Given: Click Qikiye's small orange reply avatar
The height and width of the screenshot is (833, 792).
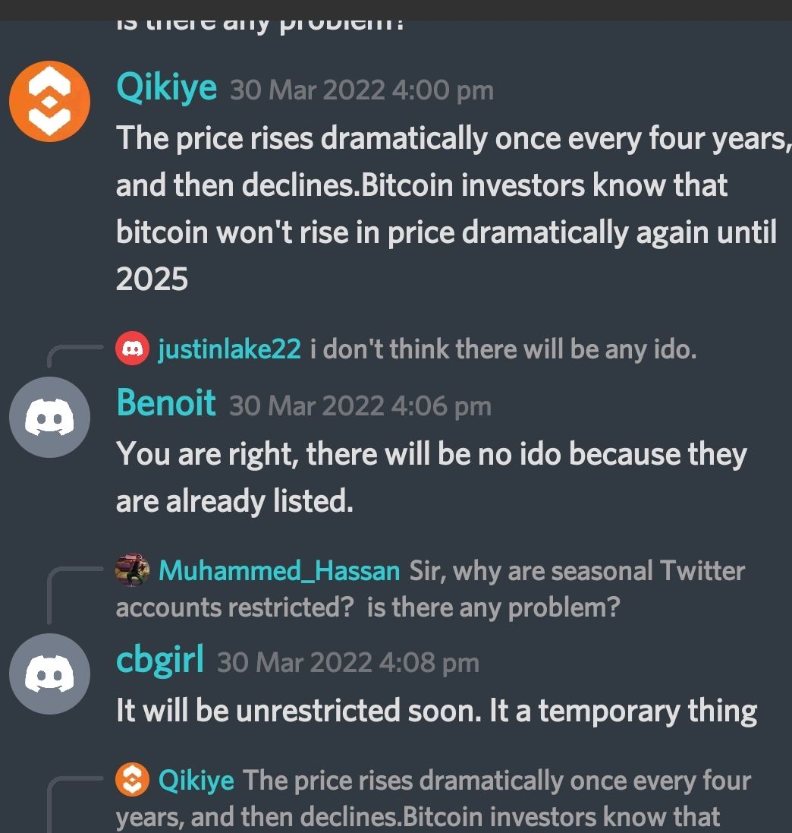Looking at the screenshot, I should 132,779.
